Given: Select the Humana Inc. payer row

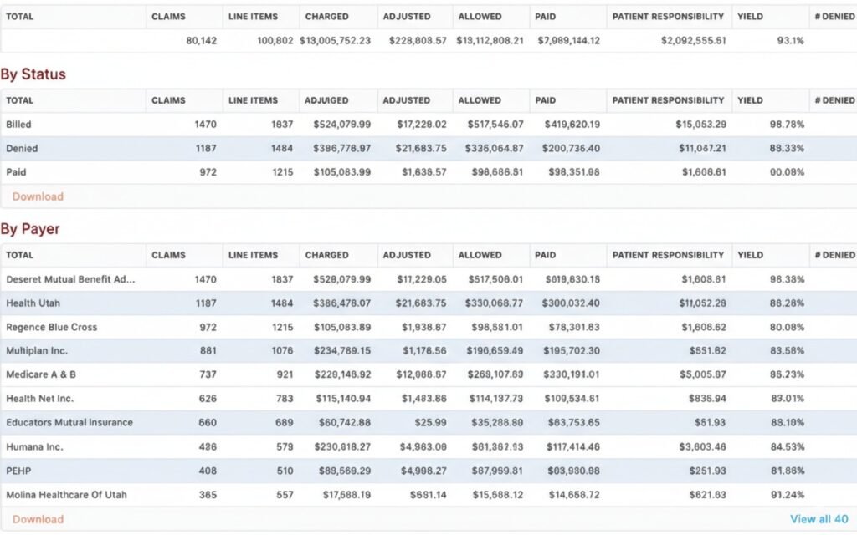Looking at the screenshot, I should pos(34,447).
